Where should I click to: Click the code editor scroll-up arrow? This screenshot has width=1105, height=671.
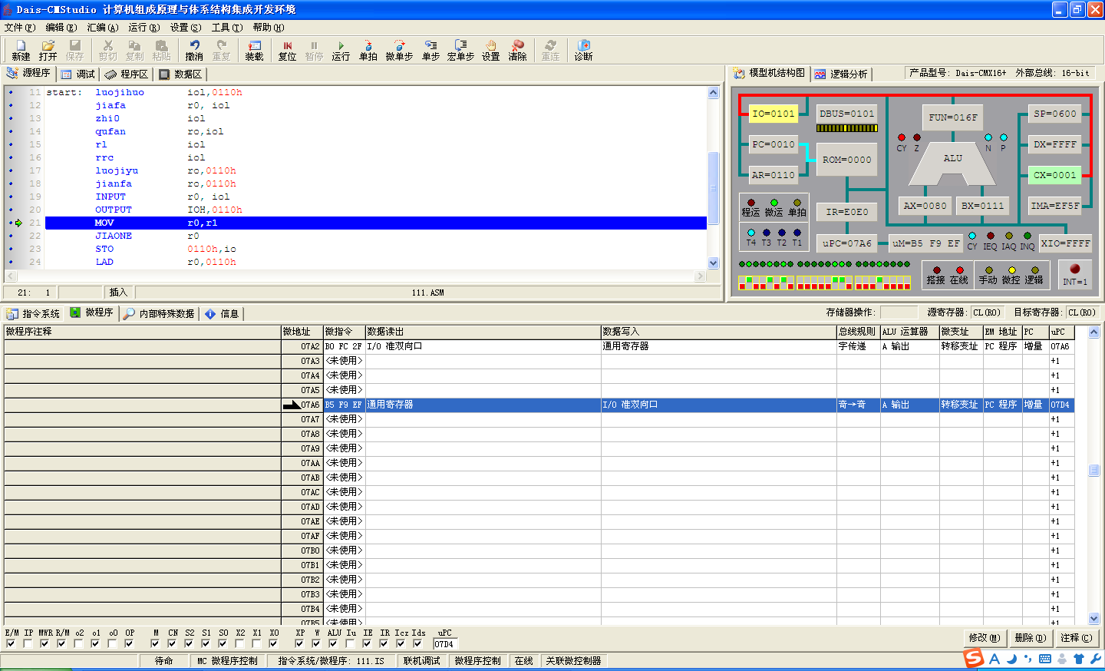(x=713, y=93)
